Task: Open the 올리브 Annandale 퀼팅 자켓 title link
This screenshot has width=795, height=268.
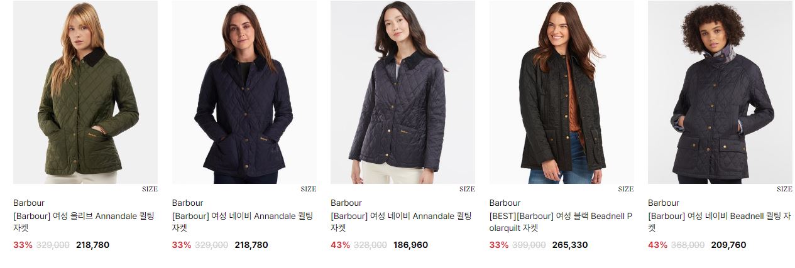Action: pos(84,222)
